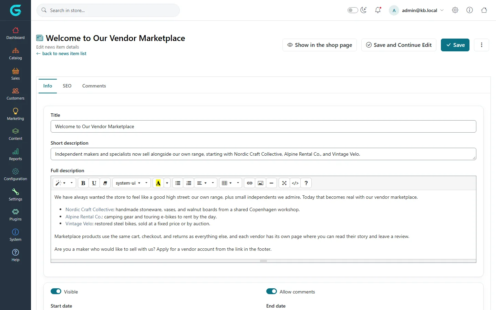Apply underline formatting in the editor
The image size is (496, 310).
tap(94, 183)
